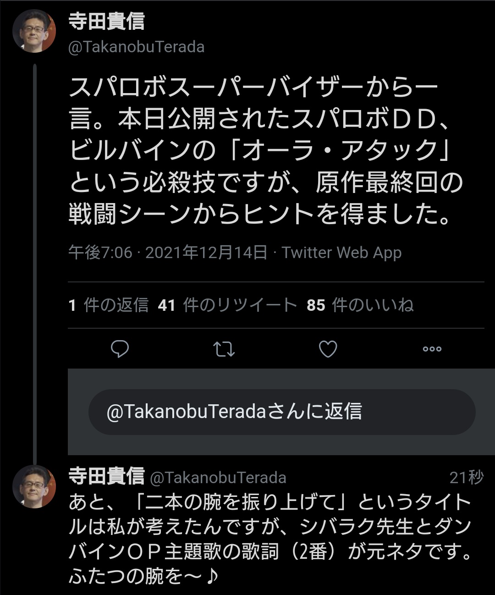Reply to the tweet via speech bubble icon
The width and height of the screenshot is (495, 595).
click(120, 349)
